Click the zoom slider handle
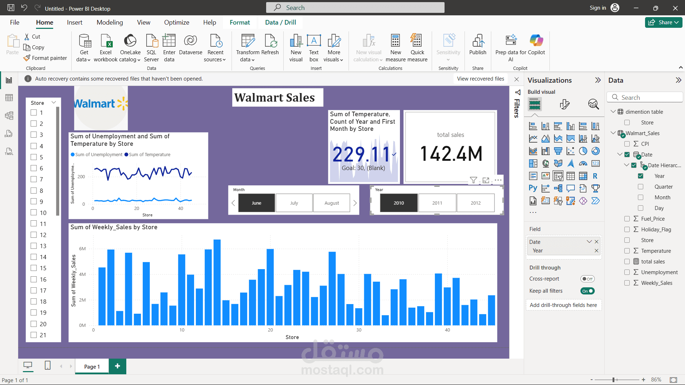Screen dimensions: 685x385 coord(613,380)
